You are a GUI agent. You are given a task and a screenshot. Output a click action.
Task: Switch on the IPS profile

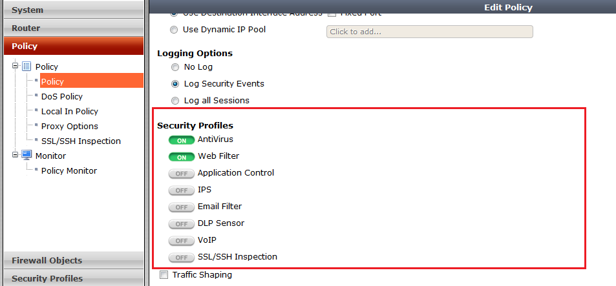click(x=182, y=190)
